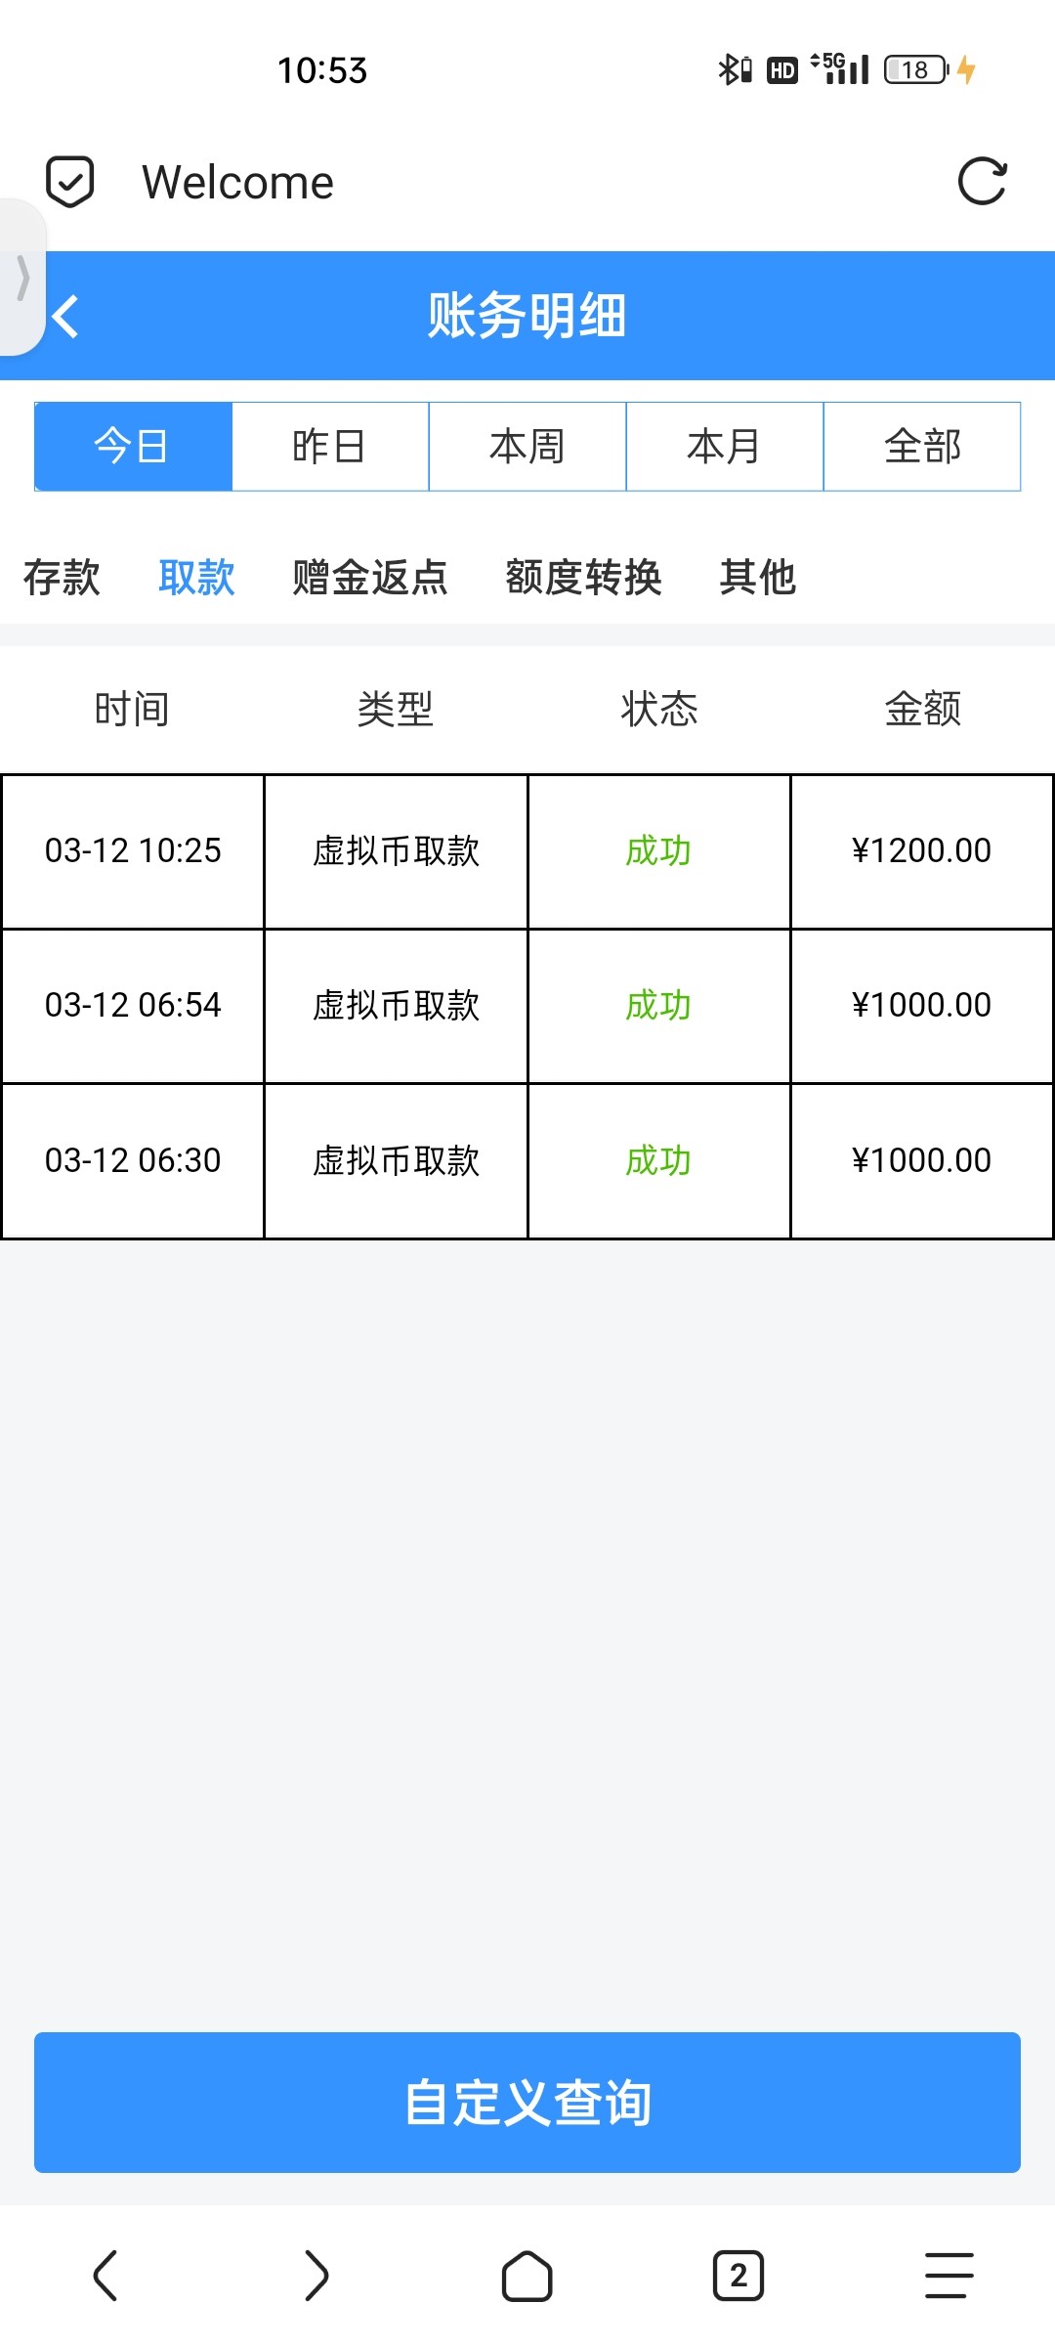The width and height of the screenshot is (1055, 2346).
Task: Expand the left edge side handle
Action: point(21,279)
